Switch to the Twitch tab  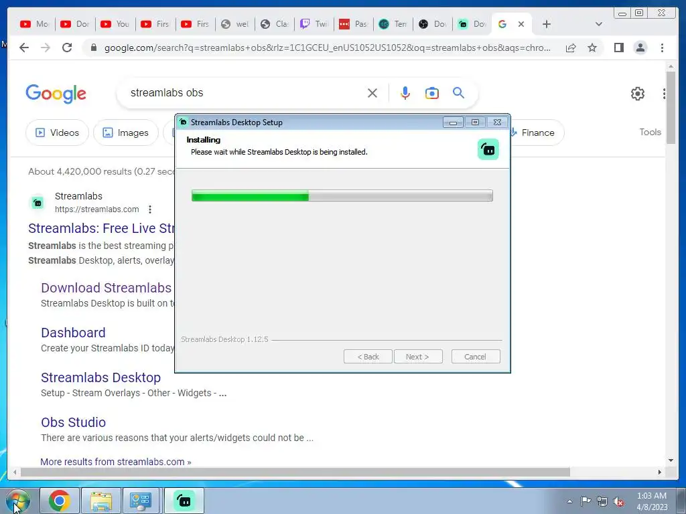click(x=314, y=24)
